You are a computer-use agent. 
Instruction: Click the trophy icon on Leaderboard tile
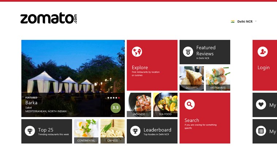point(135,131)
